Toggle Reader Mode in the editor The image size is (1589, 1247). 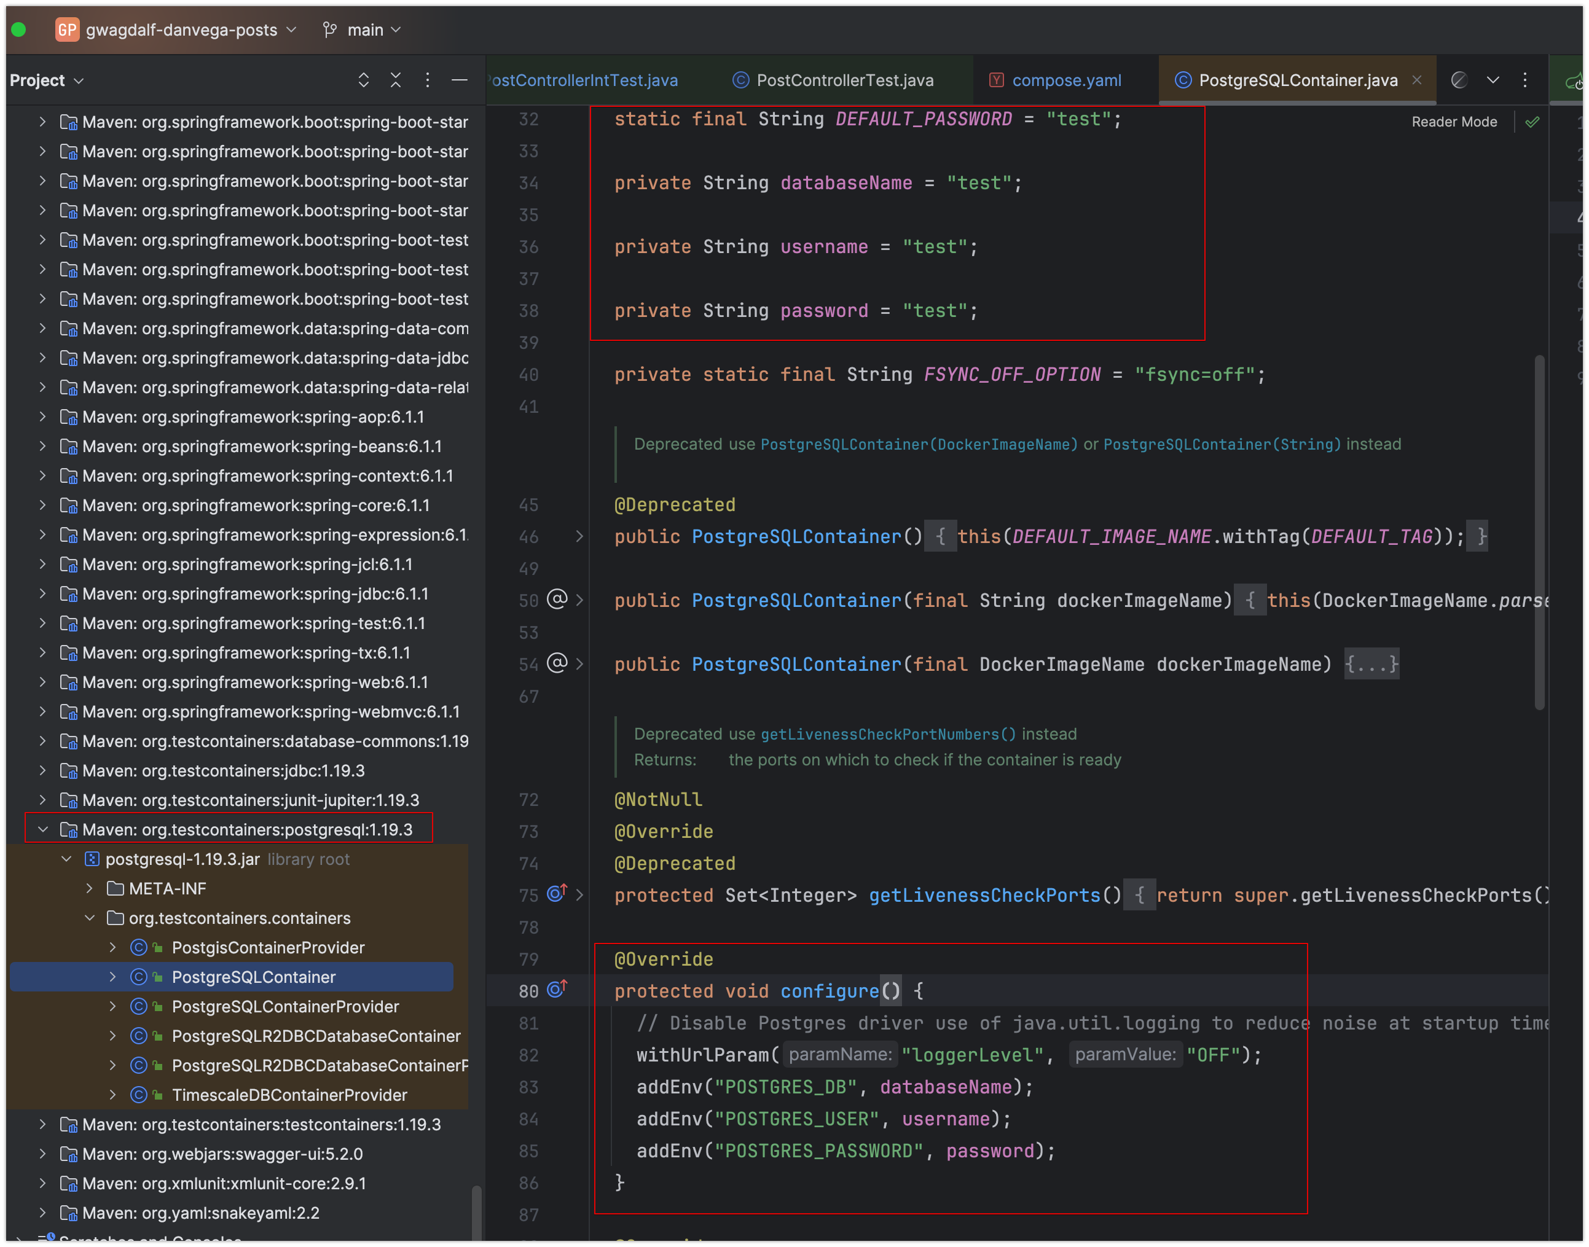click(x=1453, y=122)
